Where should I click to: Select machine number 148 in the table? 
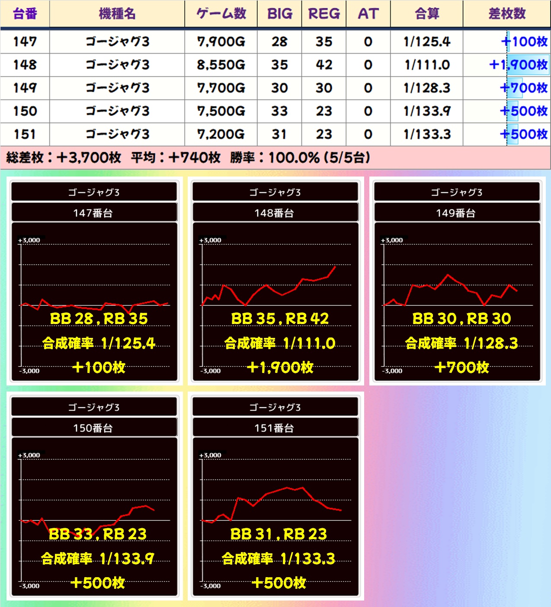click(25, 65)
